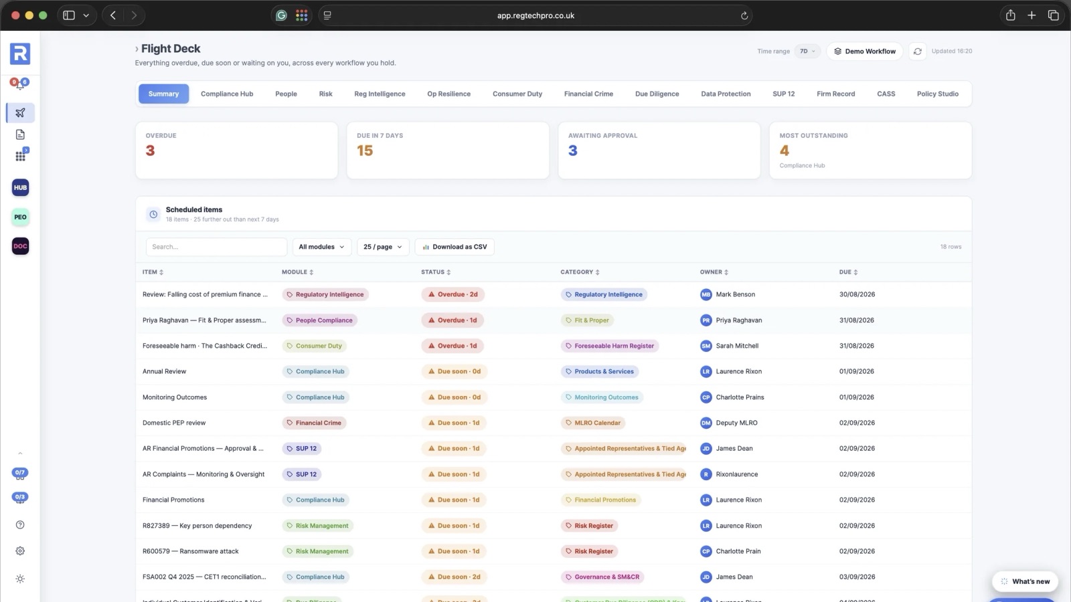The height and width of the screenshot is (602, 1071).
Task: Click the scheduled items Search field
Action: coord(216,247)
